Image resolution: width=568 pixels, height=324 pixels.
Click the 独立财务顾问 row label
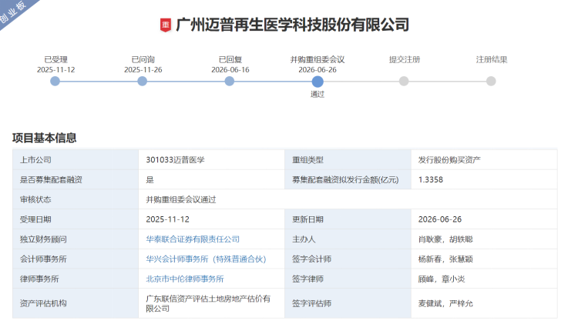(43, 239)
